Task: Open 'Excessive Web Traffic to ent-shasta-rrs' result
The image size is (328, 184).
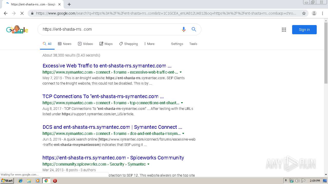Action: 107,66
